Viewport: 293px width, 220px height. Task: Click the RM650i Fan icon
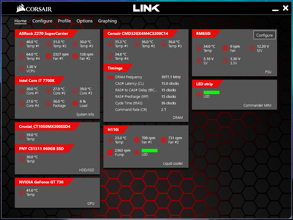(226, 48)
